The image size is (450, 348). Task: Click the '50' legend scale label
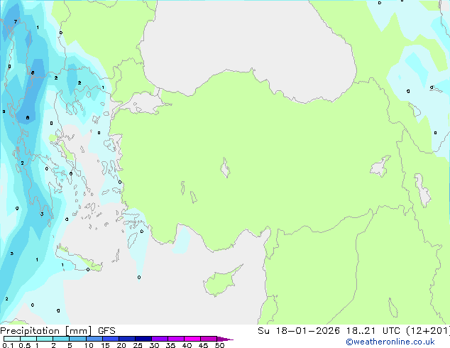(219, 345)
